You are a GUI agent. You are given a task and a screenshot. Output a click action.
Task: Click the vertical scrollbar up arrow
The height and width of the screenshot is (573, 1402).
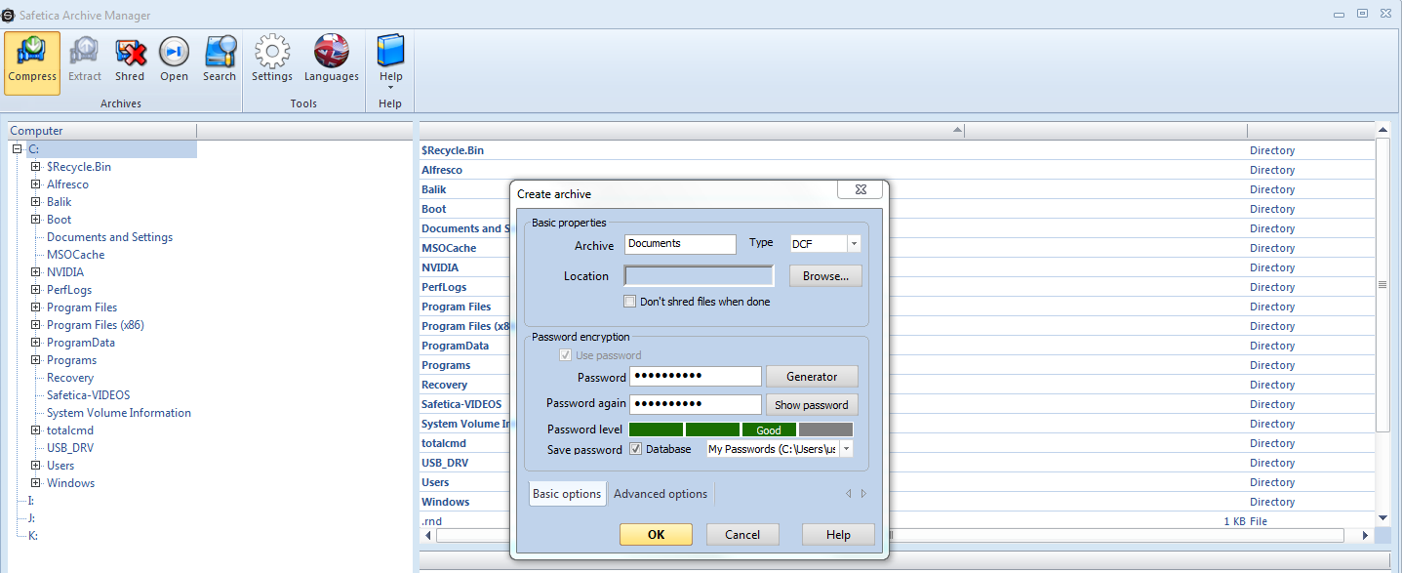click(1382, 130)
